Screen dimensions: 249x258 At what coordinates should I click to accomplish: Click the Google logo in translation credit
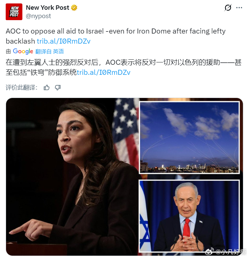coord(23,51)
